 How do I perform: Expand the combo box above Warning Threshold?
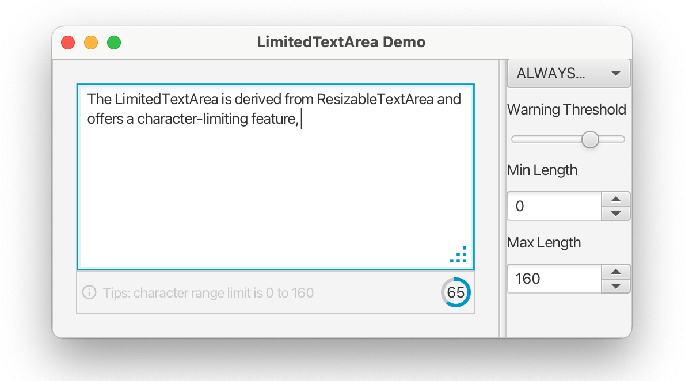point(561,73)
